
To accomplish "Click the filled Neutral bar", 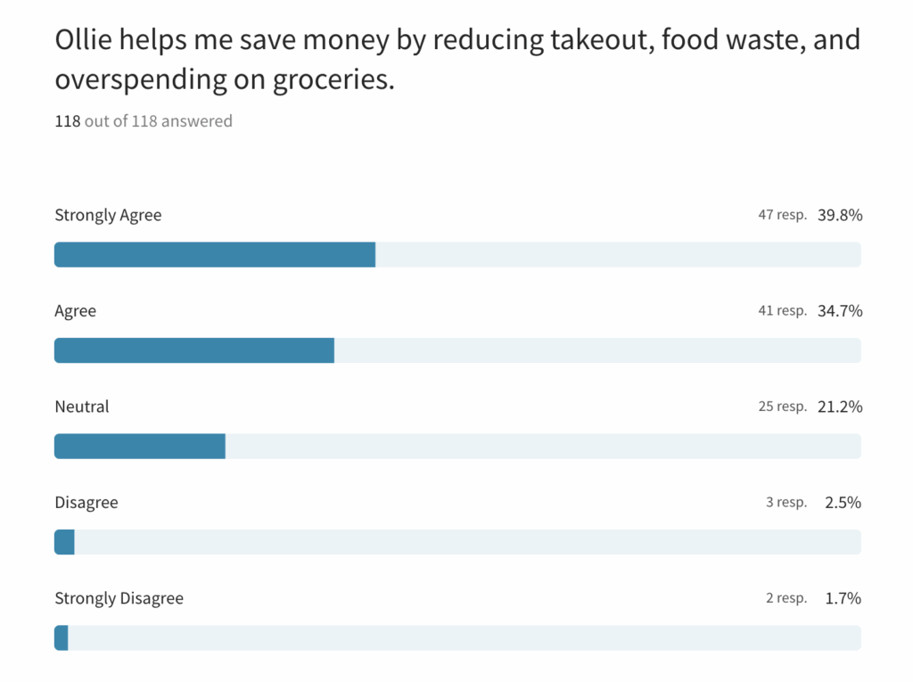I will [140, 446].
